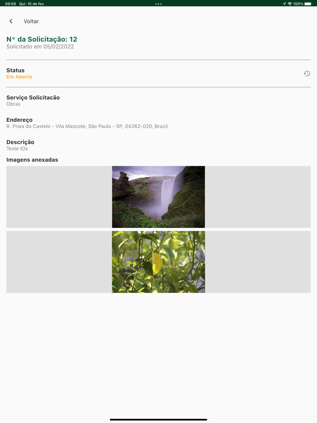The height and width of the screenshot is (423, 317).
Task: Click the Voltar back label
Action: pos(31,21)
